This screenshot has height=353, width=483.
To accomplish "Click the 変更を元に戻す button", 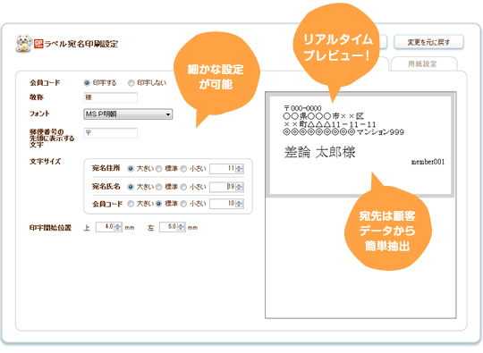I will pyautogui.click(x=428, y=42).
